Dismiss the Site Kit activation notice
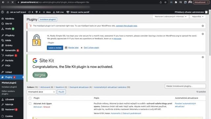The image size is (211, 119). click(203, 57)
